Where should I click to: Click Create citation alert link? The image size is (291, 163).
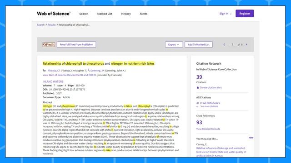pyautogui.click(x=211, y=87)
